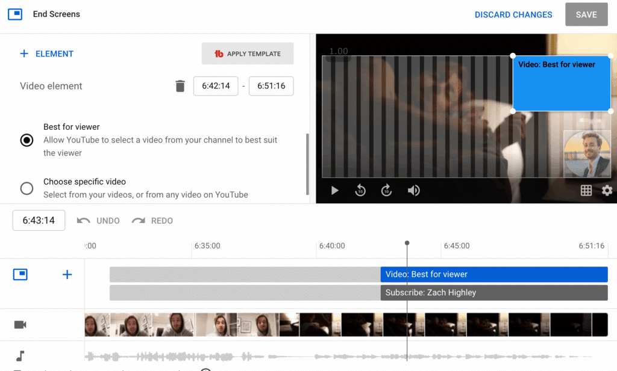Click the 6:40:00 timeline ruler label
Image resolution: width=617 pixels, height=371 pixels.
pos(332,246)
